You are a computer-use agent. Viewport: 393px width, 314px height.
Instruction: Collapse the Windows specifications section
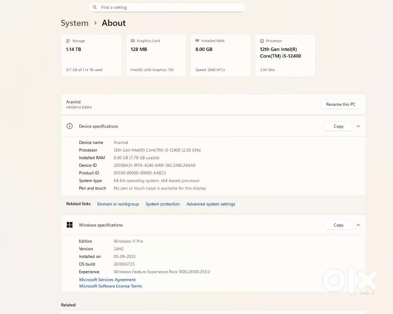(358, 225)
